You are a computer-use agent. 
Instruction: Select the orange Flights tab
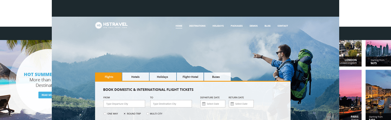(109, 77)
